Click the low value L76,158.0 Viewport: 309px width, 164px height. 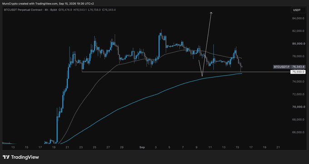point(95,10)
